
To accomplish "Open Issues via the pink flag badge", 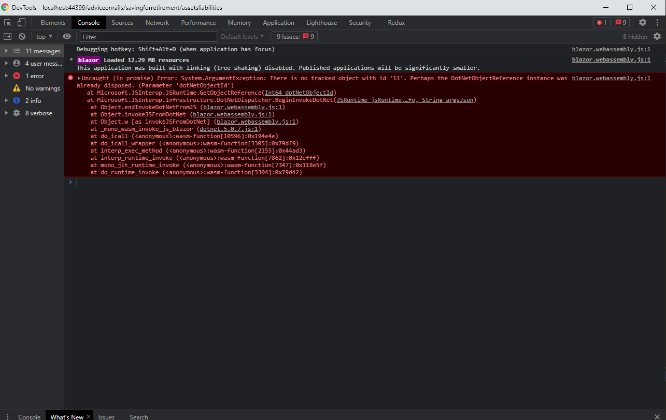I will [620, 22].
